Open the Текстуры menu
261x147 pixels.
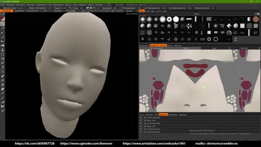31,4
